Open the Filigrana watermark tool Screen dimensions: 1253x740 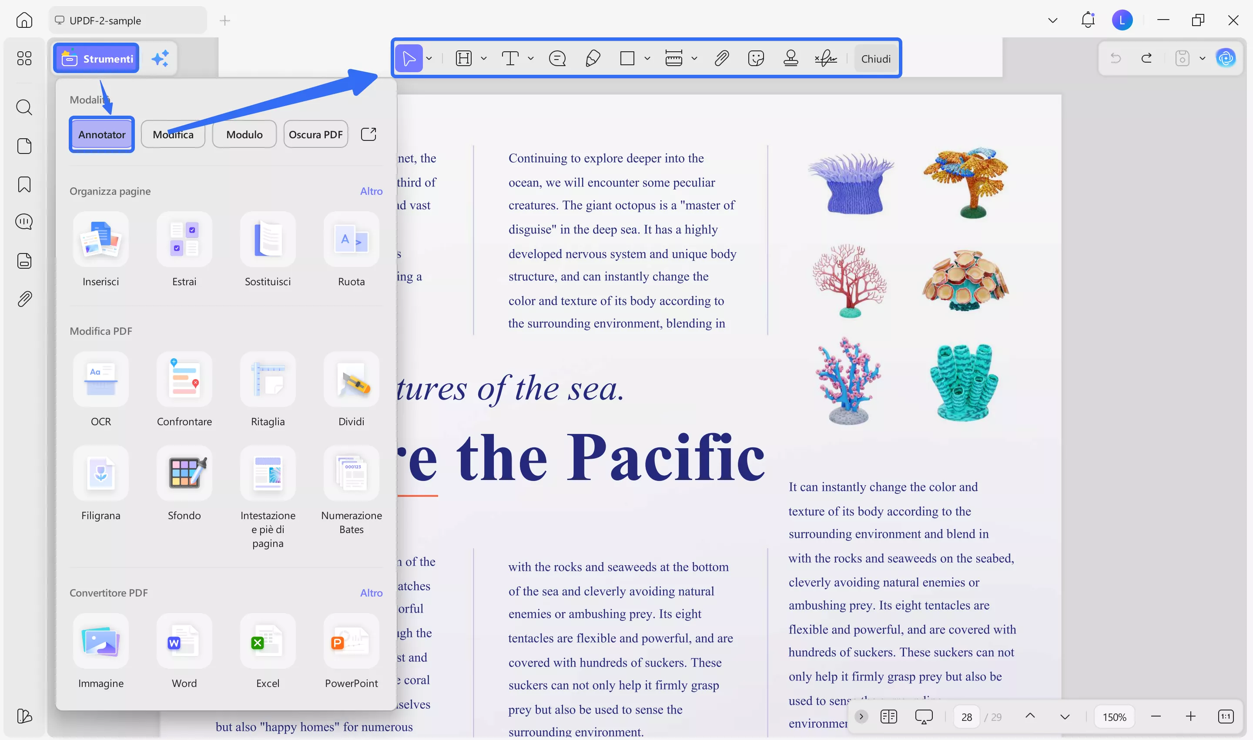tap(101, 474)
